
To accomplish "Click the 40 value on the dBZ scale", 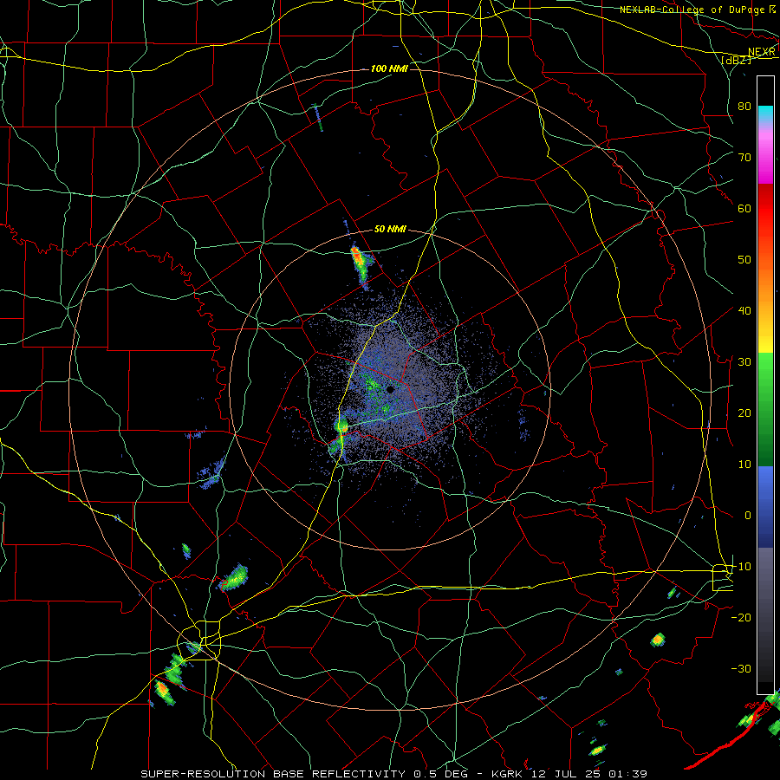I will [x=744, y=311].
